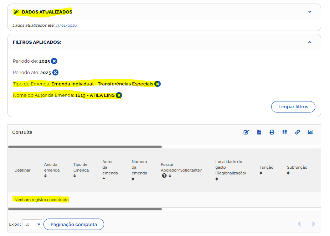
Task: Collapse the Filtros Aplicados section
Action: coord(310,42)
